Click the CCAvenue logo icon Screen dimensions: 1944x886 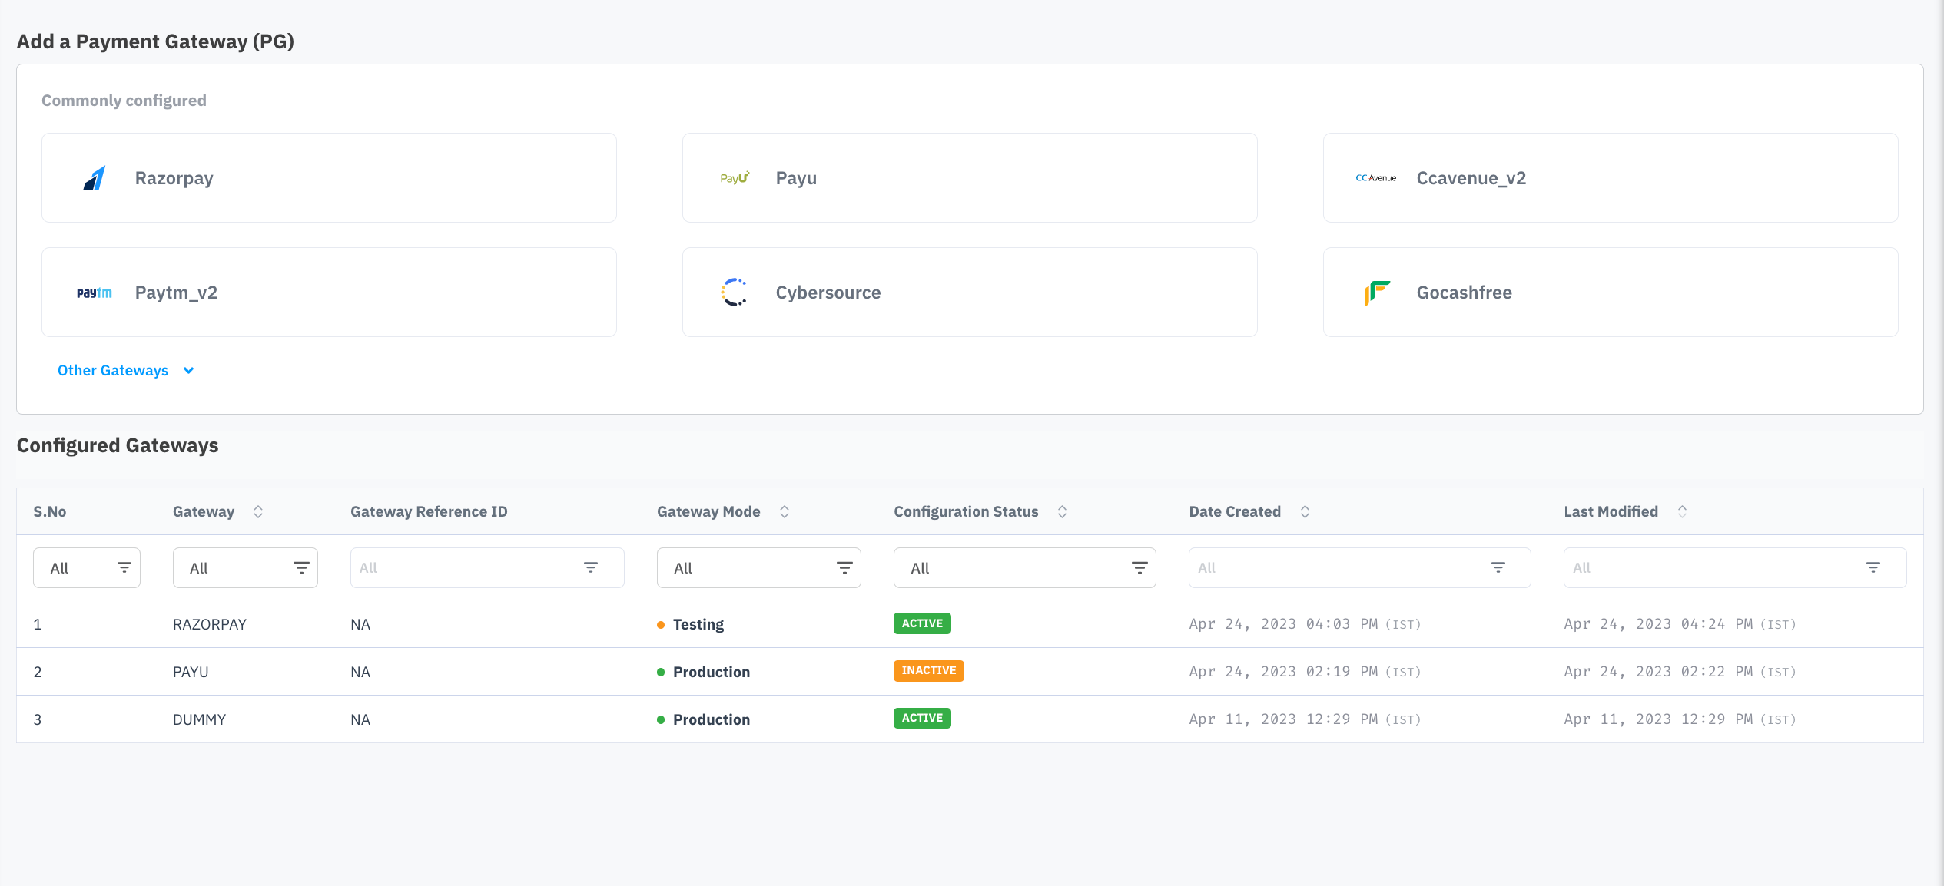[1375, 178]
